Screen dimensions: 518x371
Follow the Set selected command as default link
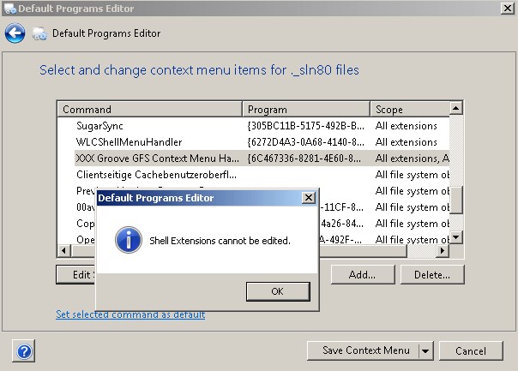[x=130, y=314]
